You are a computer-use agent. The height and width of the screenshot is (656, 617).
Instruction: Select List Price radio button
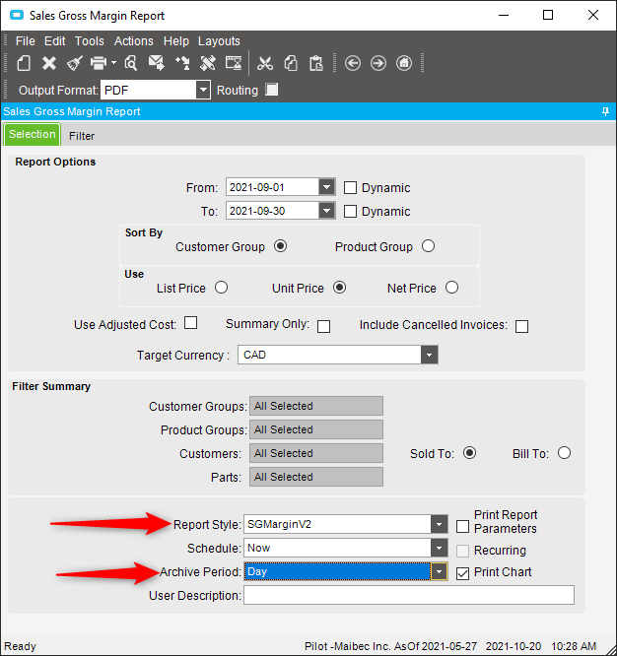[222, 288]
